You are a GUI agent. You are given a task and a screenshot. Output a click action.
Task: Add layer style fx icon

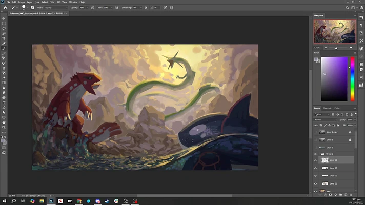(x=325, y=195)
